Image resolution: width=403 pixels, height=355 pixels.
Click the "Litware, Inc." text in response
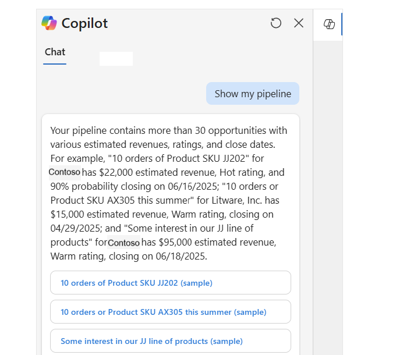coord(237,200)
